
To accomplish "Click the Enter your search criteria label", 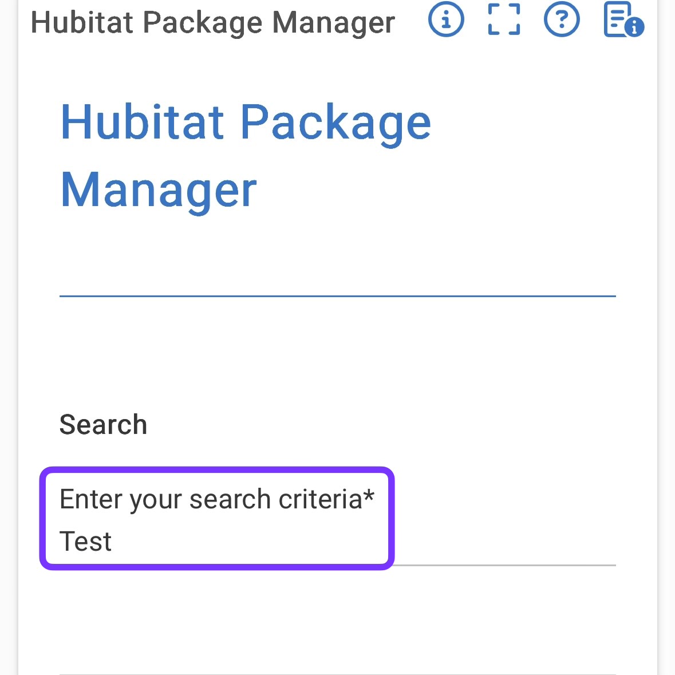I will [x=217, y=499].
